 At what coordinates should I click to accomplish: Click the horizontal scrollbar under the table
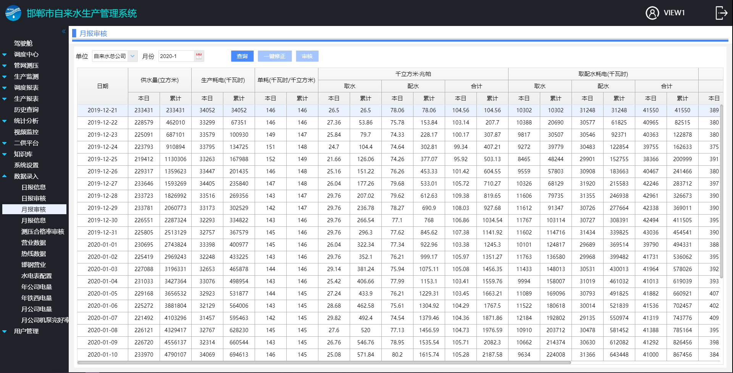pos(324,363)
